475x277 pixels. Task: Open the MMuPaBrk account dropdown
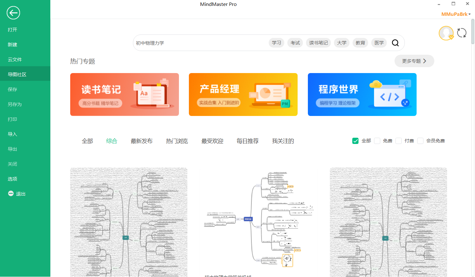456,14
